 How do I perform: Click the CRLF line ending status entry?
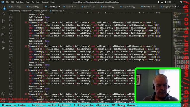point(159,106)
